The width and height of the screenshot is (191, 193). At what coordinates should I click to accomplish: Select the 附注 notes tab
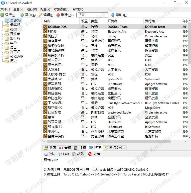pyautogui.click(x=95, y=147)
